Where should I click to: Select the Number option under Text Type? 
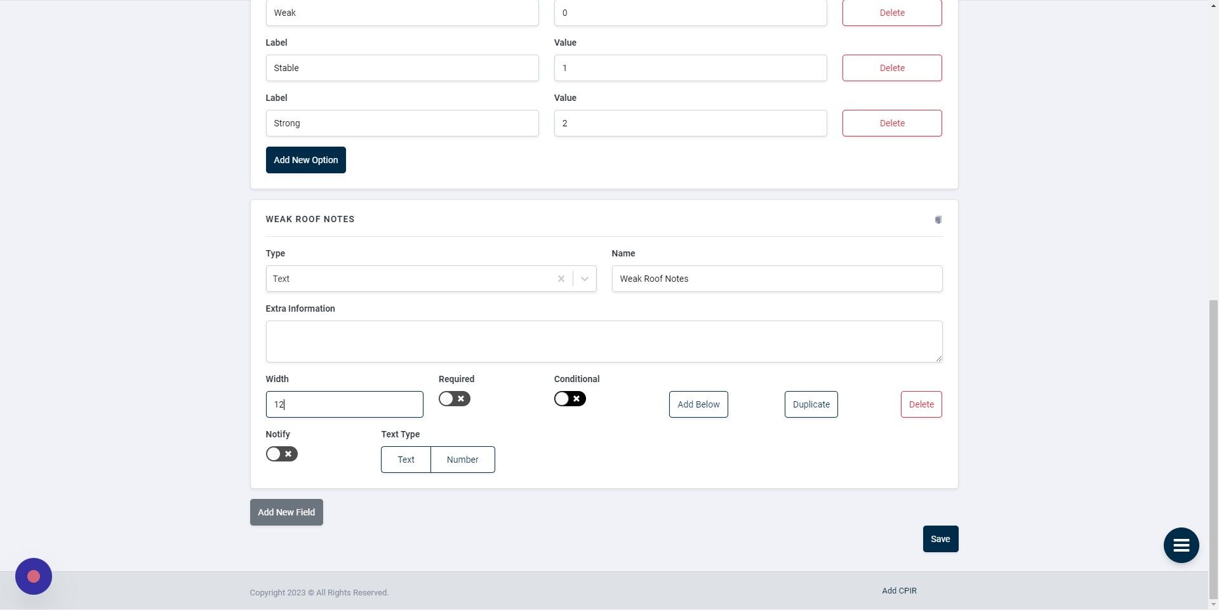click(463, 460)
